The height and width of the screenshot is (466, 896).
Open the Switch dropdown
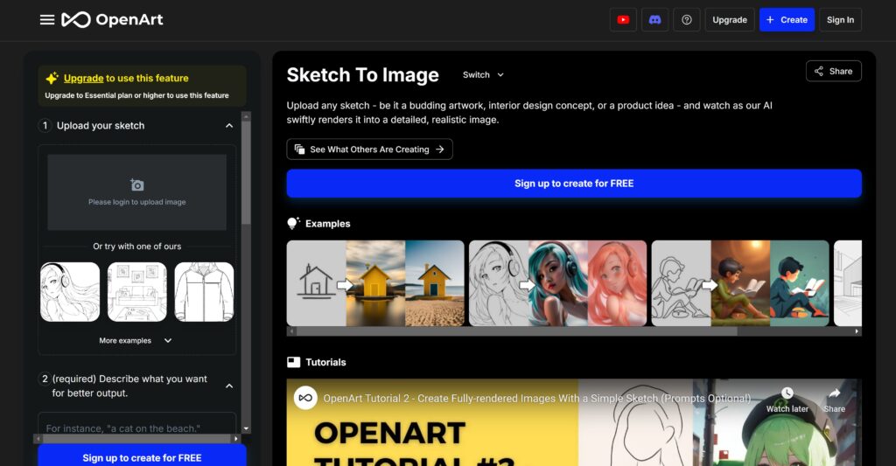483,75
